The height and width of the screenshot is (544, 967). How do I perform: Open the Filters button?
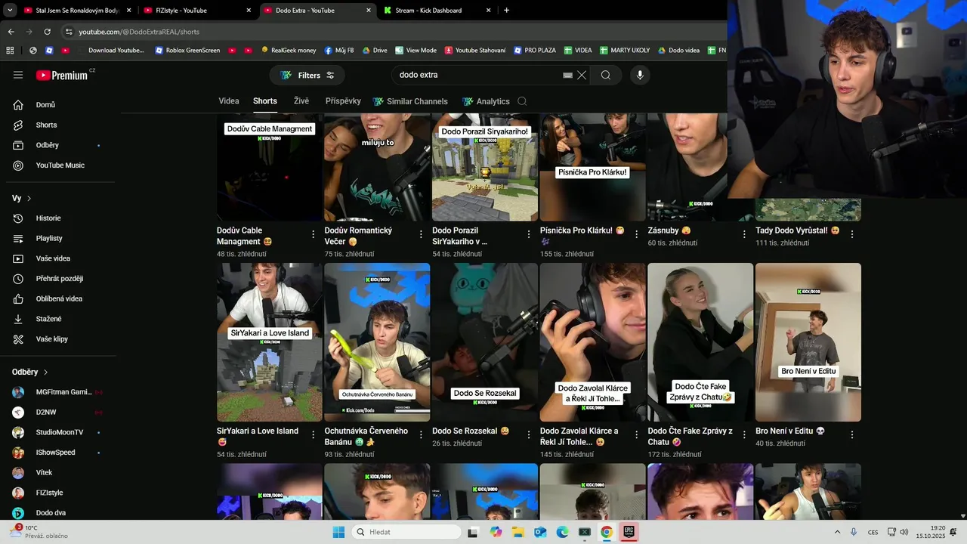(307, 75)
